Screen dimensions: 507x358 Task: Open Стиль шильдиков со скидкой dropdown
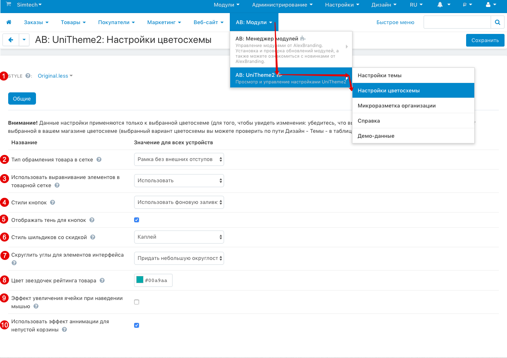[x=179, y=237]
